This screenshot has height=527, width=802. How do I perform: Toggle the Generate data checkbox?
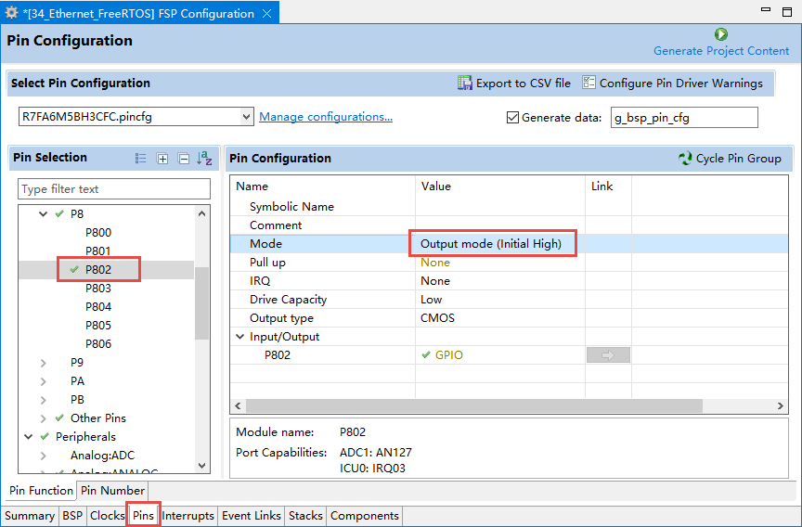click(512, 118)
